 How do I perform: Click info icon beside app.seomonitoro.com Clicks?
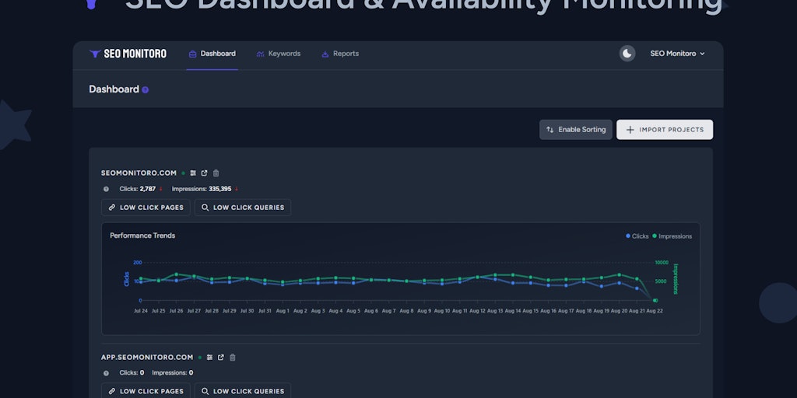coord(106,373)
